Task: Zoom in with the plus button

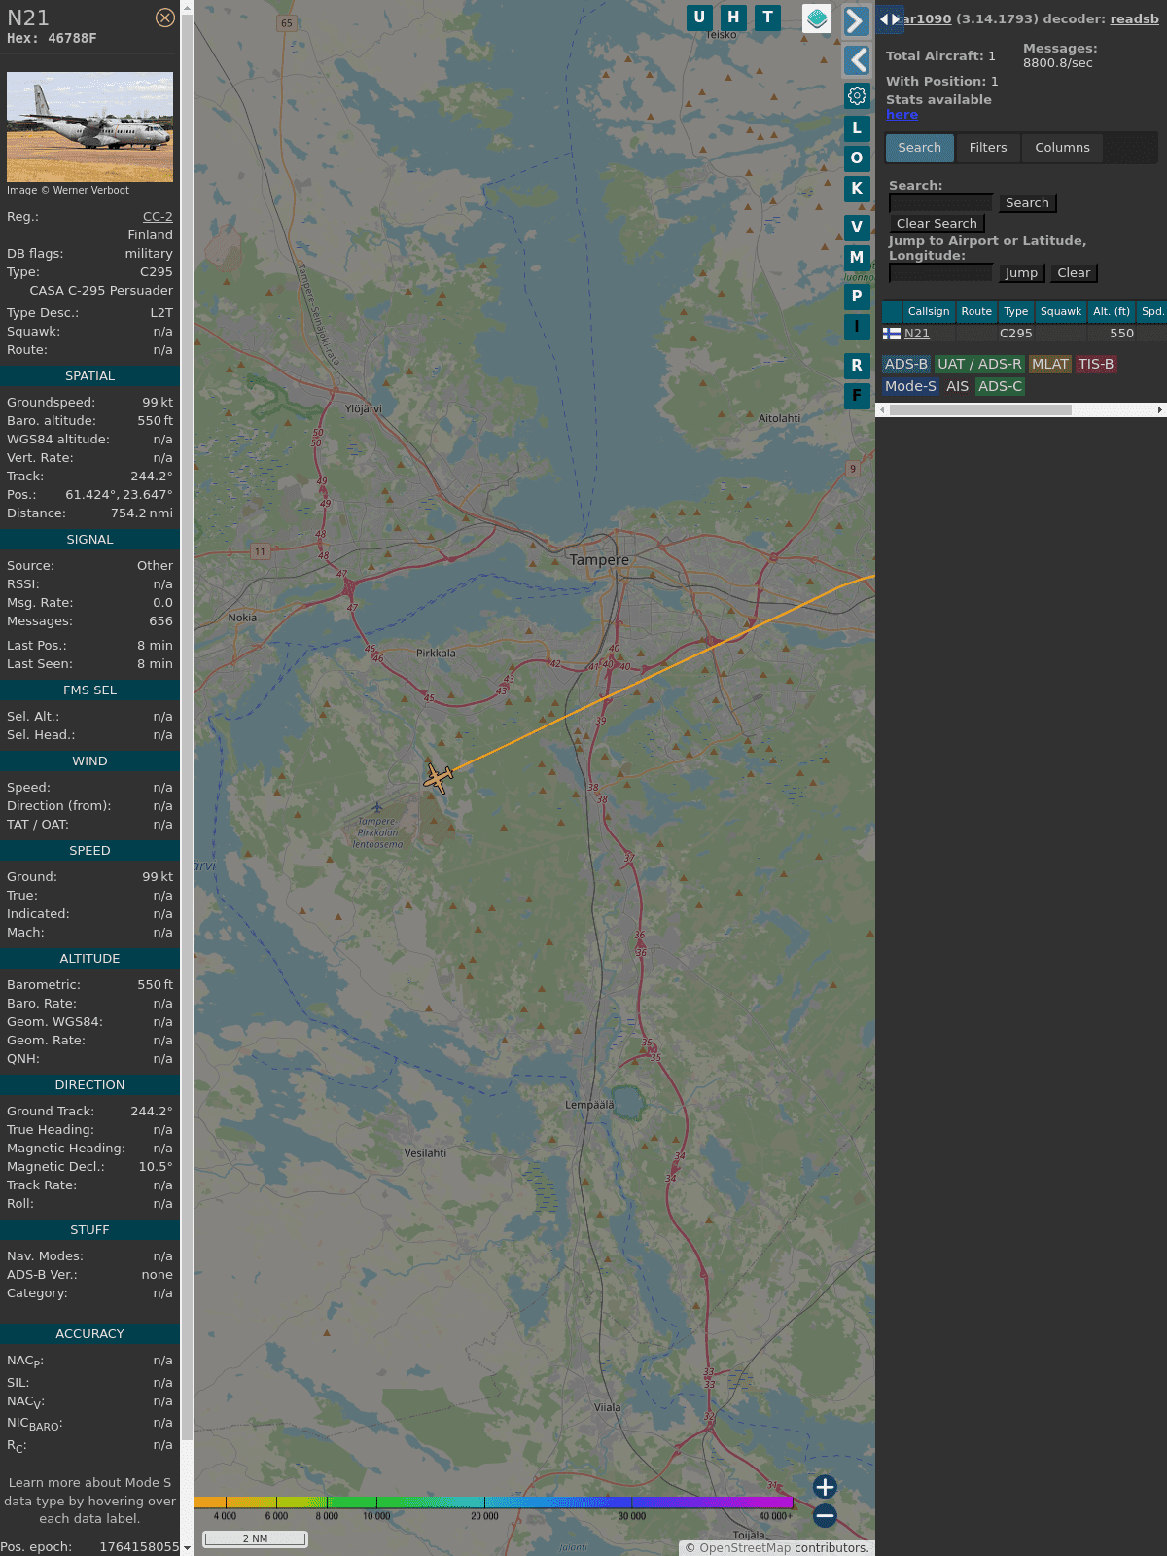Action: click(825, 1487)
